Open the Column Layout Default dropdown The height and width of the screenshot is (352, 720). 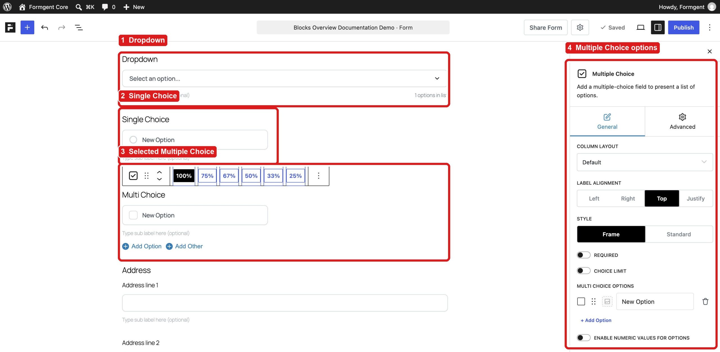(645, 162)
